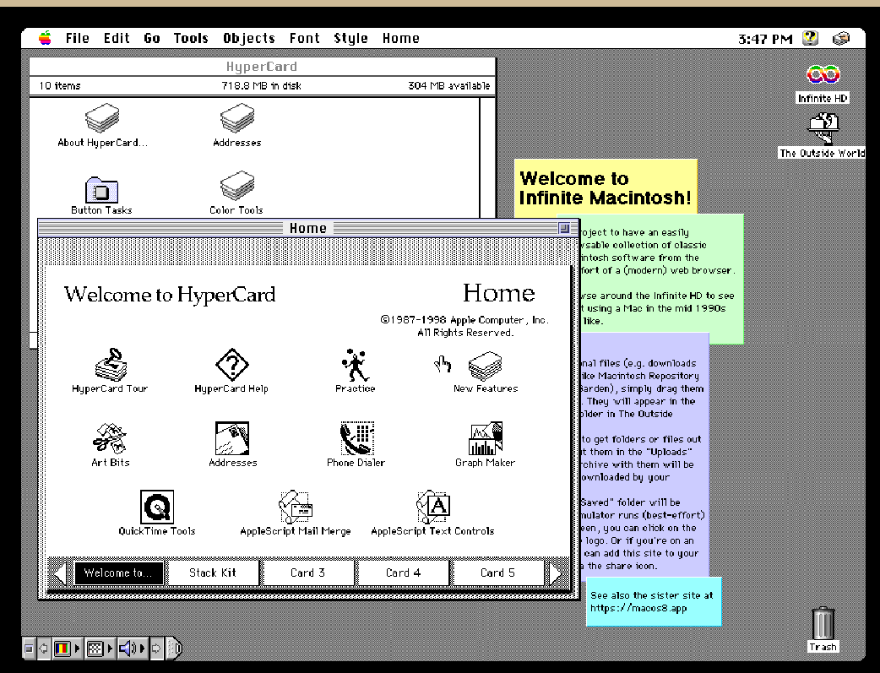Open the HyperCard Help question-mark icon
Viewport: 880px width, 673px height.
click(231, 364)
